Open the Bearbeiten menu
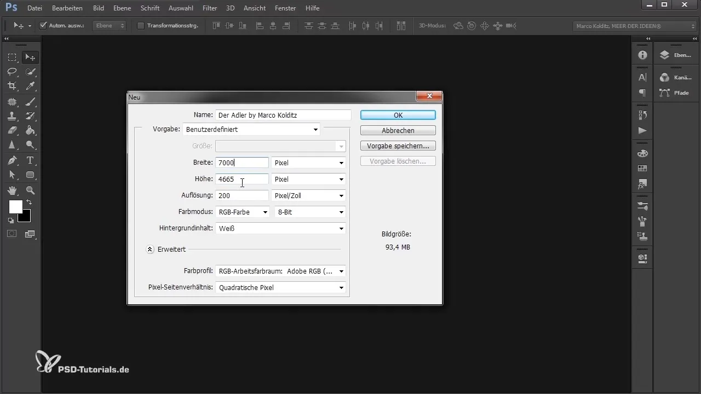The image size is (701, 394). [67, 8]
